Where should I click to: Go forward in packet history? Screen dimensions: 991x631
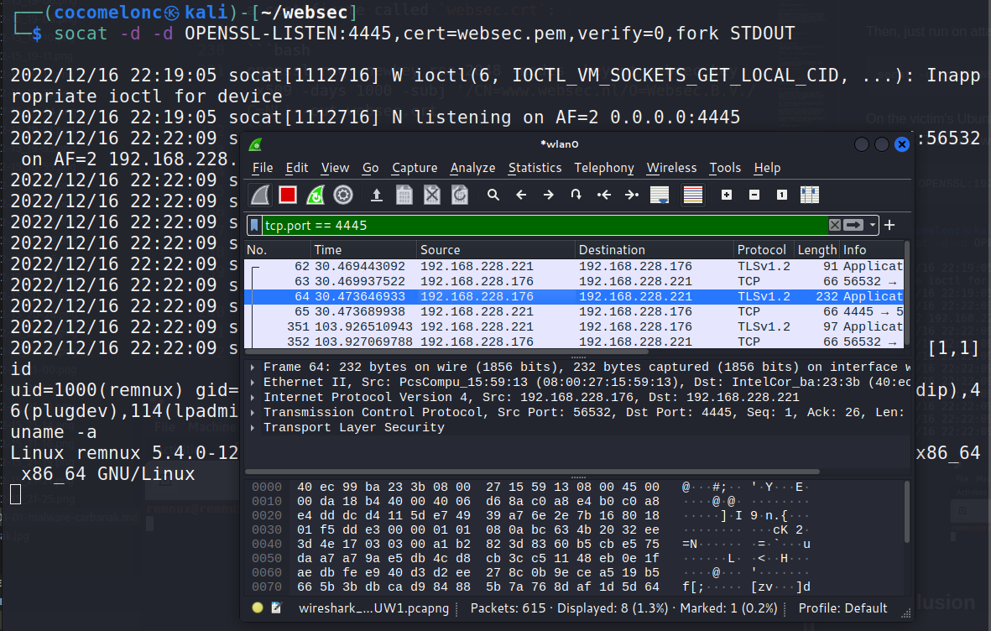(x=549, y=195)
